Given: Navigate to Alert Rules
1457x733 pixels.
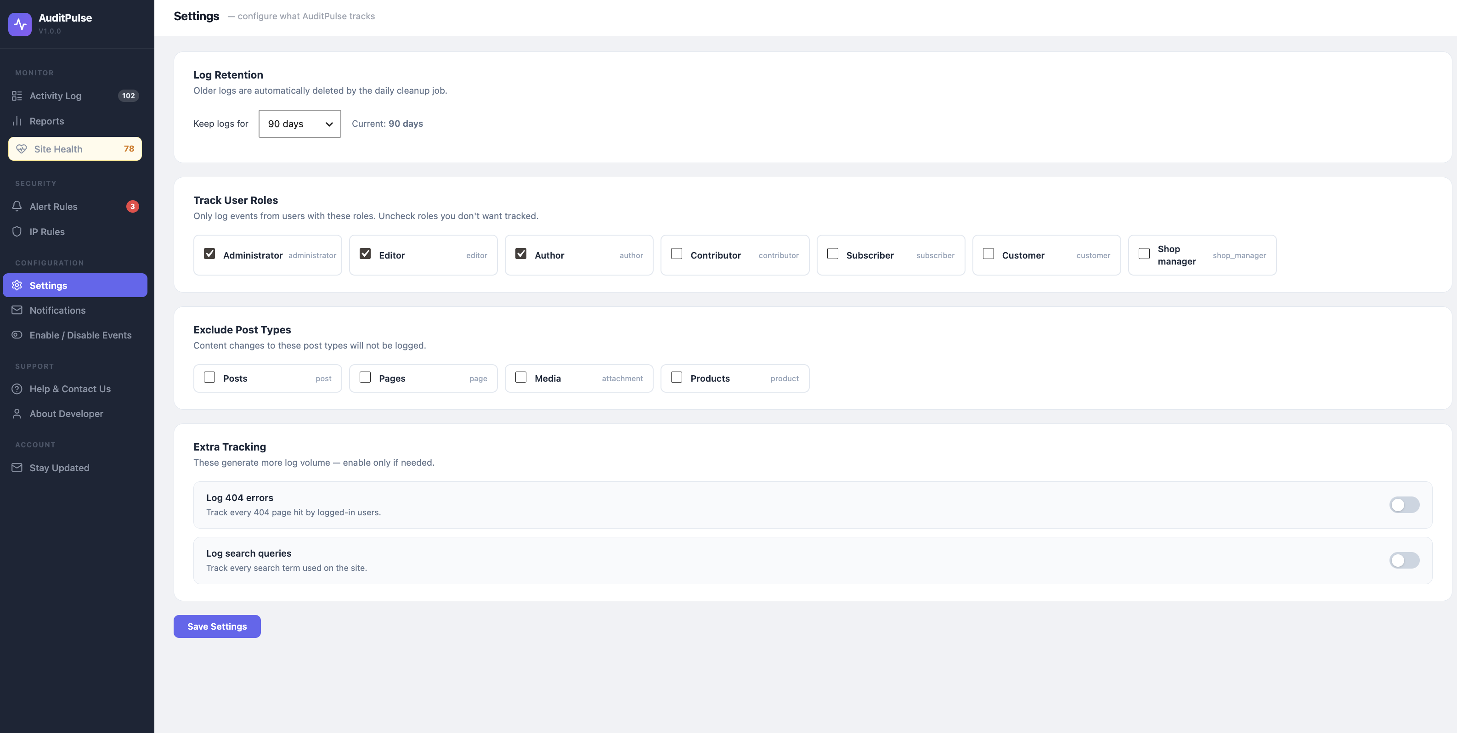Looking at the screenshot, I should coord(75,206).
